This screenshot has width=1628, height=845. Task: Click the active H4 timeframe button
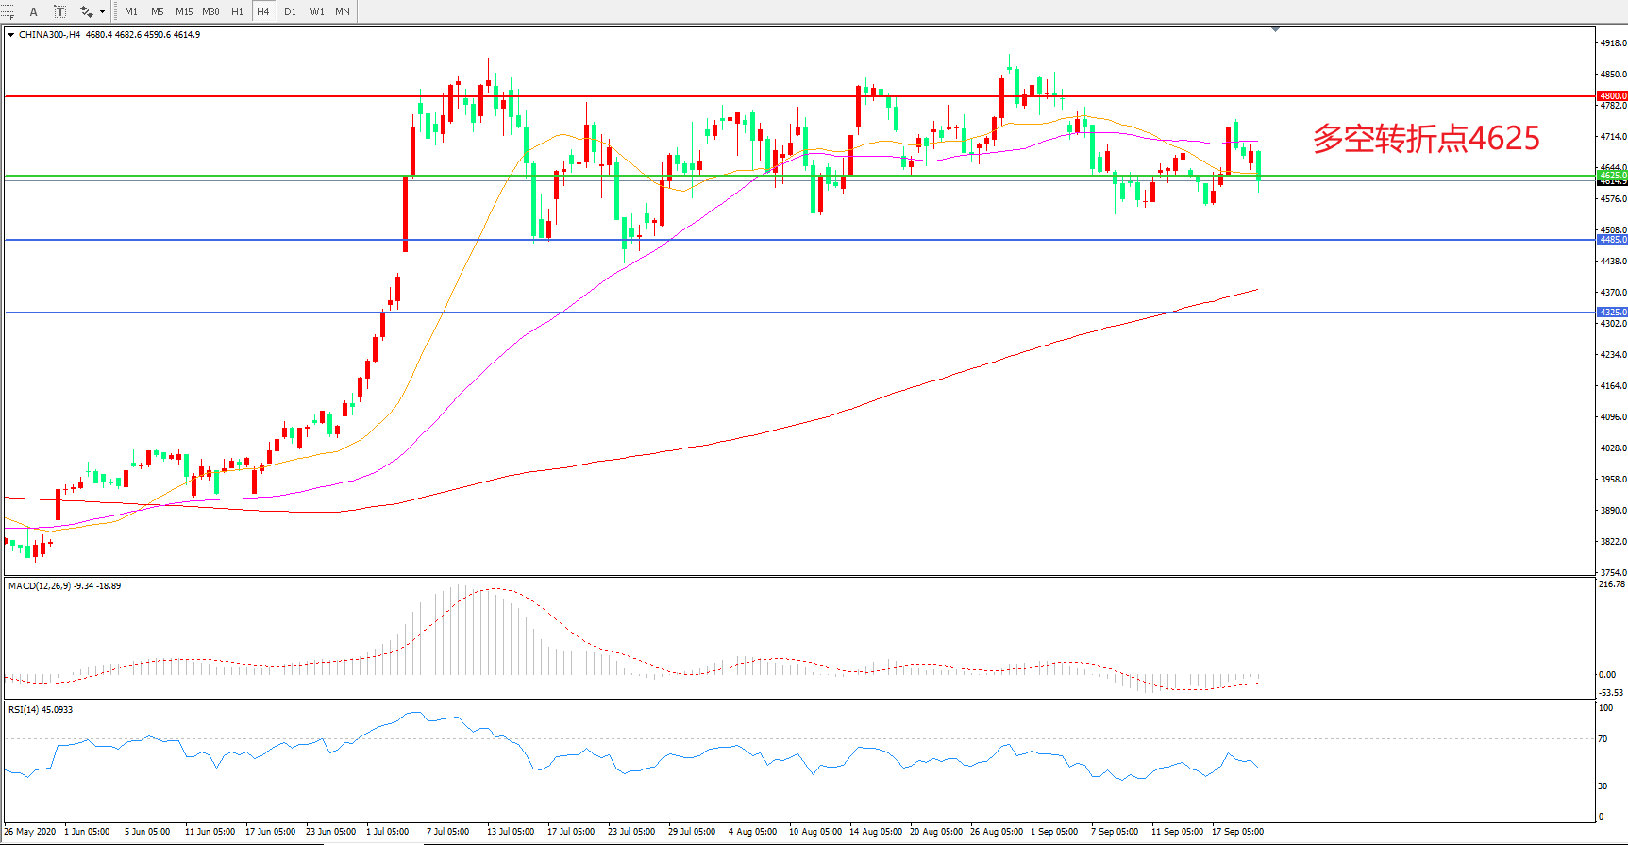click(x=263, y=12)
